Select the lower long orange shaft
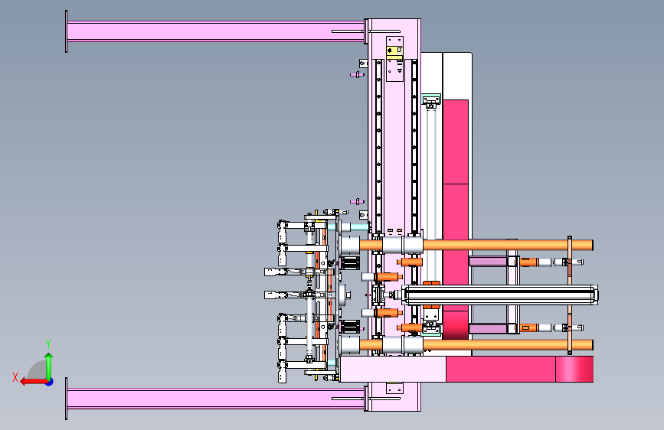Viewport: 664px width, 430px height. click(x=508, y=344)
